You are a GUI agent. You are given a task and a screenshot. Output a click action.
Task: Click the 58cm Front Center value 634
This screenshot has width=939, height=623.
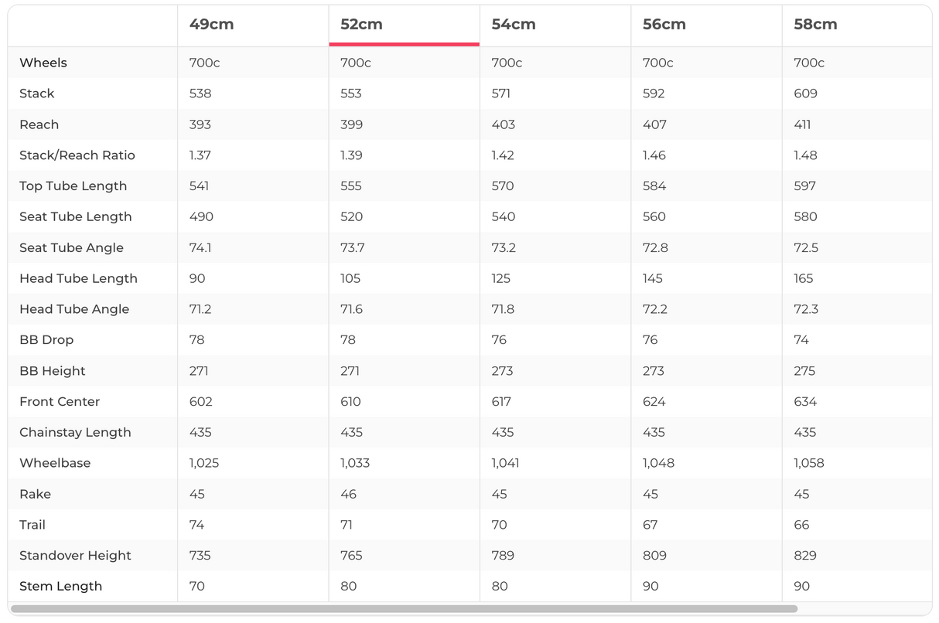805,401
